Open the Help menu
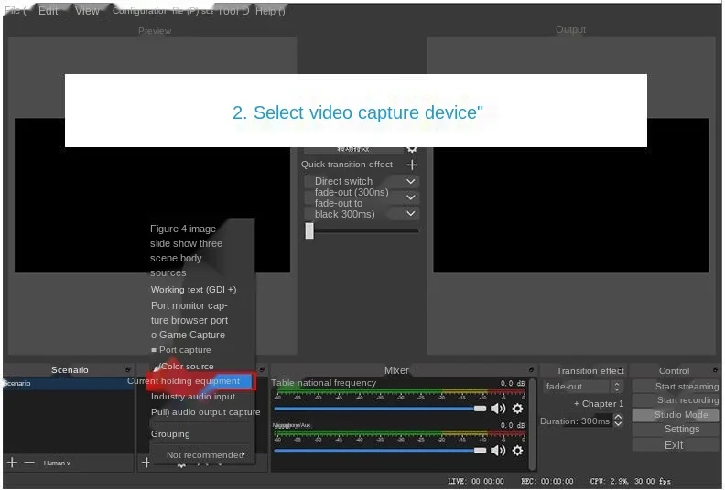 point(270,11)
